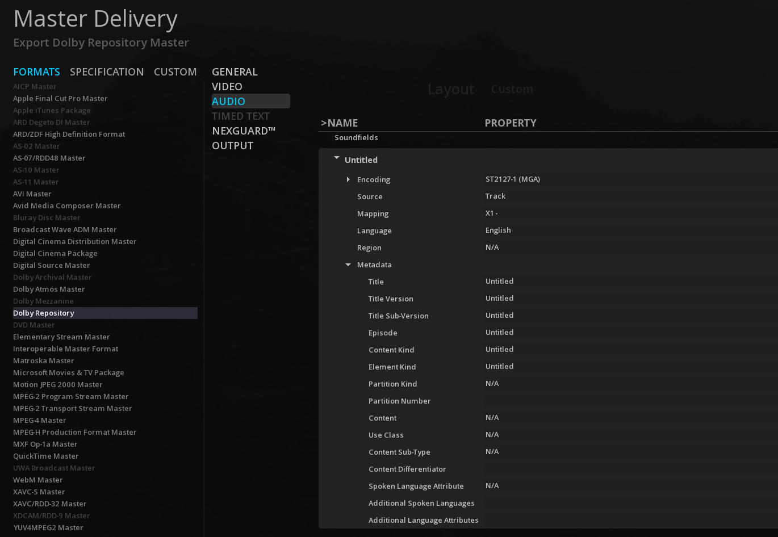Select the FORMATS tab
This screenshot has width=778, height=537.
tap(36, 72)
